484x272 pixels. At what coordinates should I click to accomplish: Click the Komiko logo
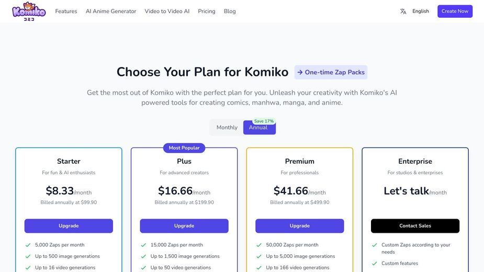pos(29,12)
